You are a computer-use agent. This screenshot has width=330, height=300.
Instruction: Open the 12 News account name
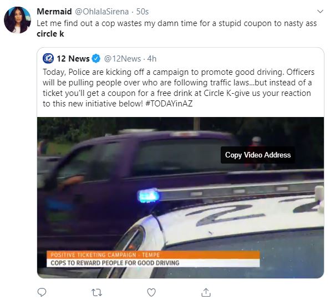tap(73, 59)
